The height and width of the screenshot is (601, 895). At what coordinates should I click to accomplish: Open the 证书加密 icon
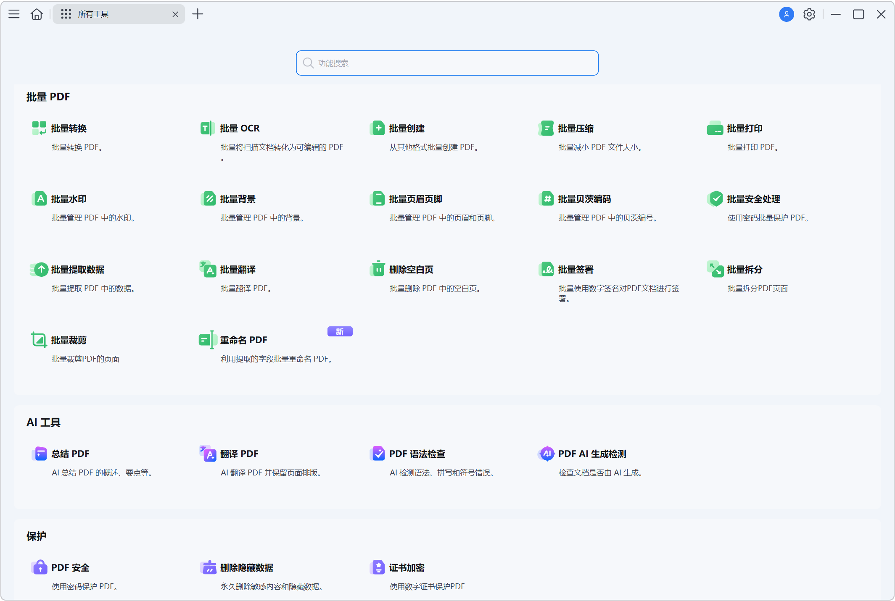pos(378,567)
